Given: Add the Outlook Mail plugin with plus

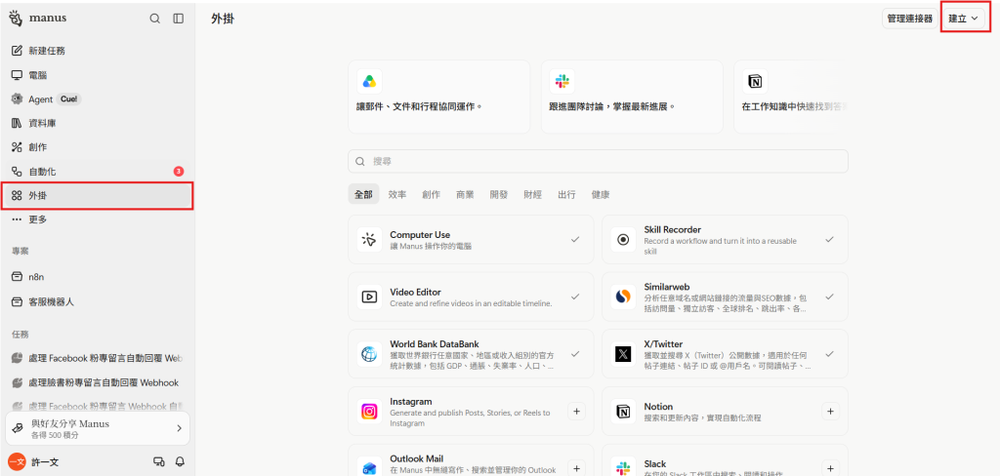Looking at the screenshot, I should click(576, 468).
